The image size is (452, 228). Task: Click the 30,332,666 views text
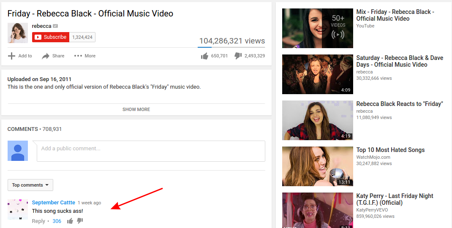[x=374, y=78]
